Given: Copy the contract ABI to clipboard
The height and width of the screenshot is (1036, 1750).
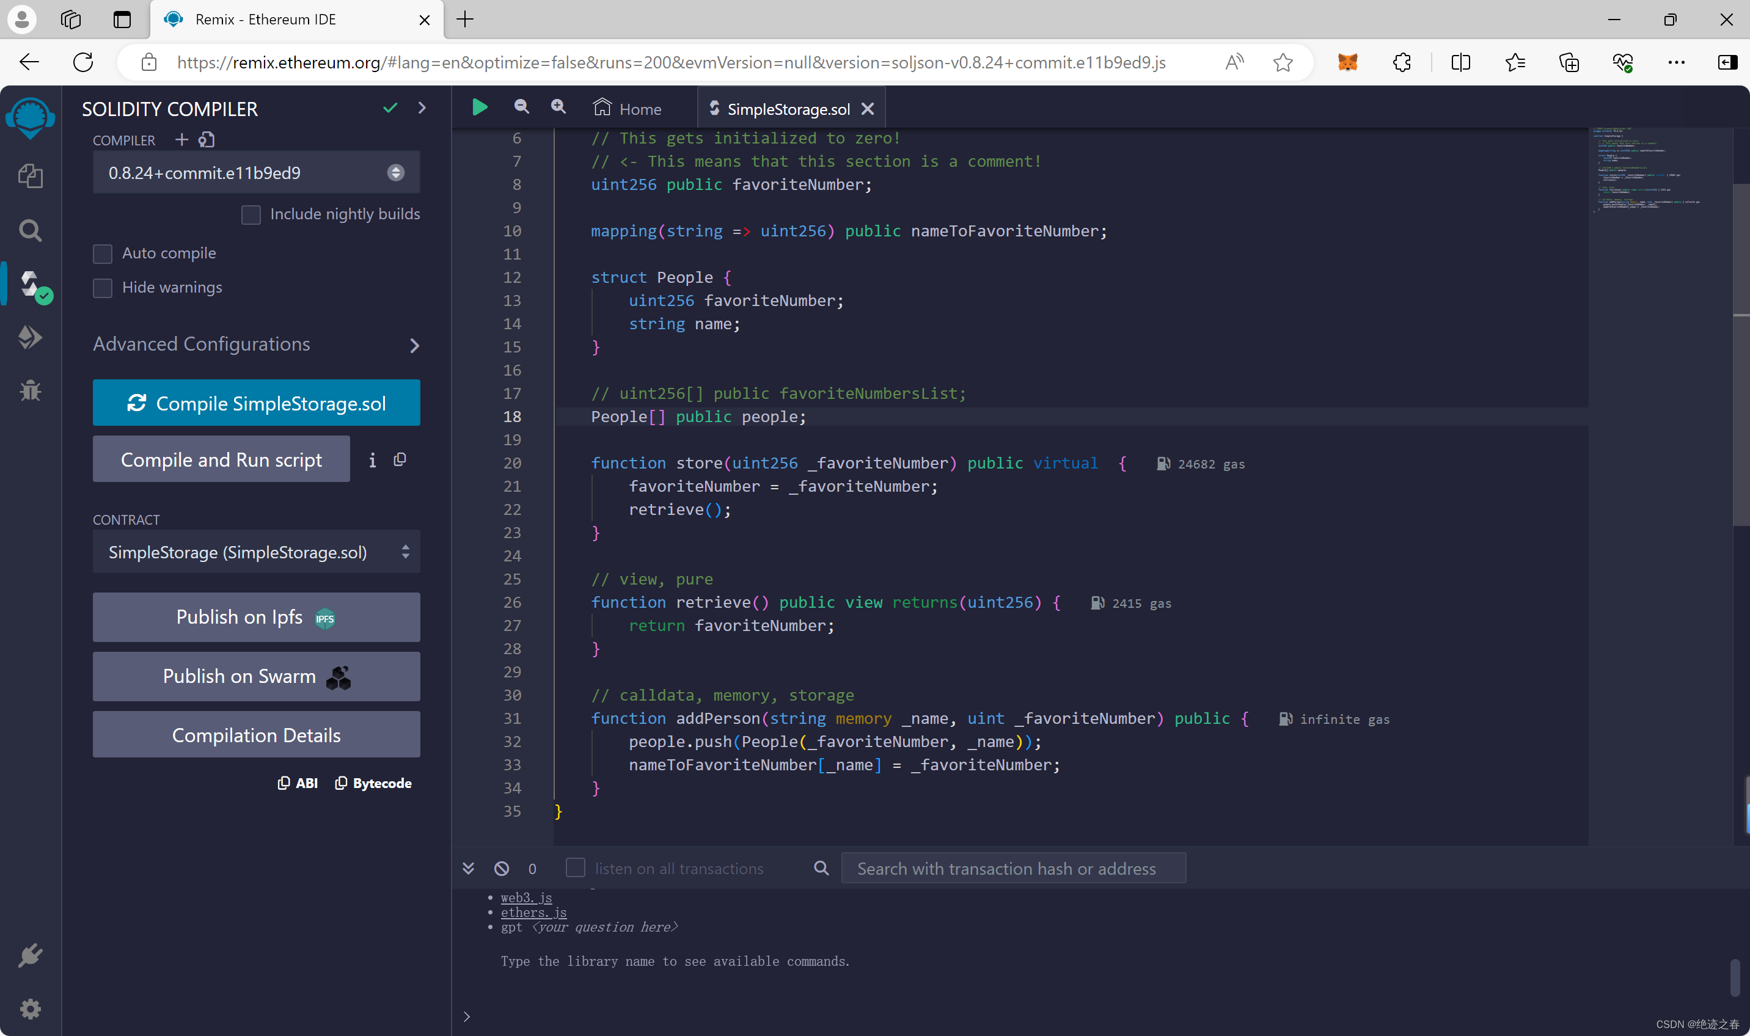Looking at the screenshot, I should [x=298, y=783].
